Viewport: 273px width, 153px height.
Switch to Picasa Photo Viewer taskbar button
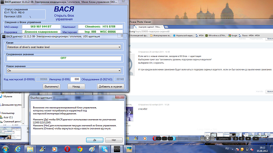point(129,149)
